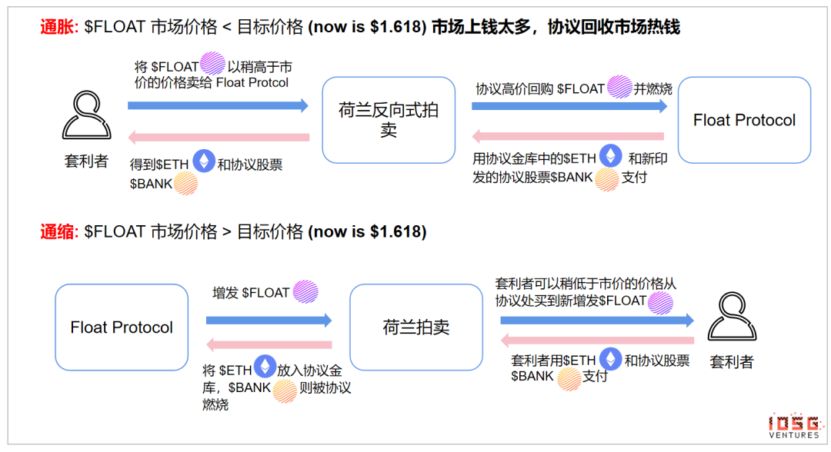The image size is (831, 452).
Task: Select the Float Protocol box in 通缩 diagram
Action: [x=122, y=327]
